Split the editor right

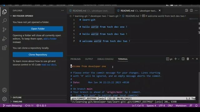tap(191, 10)
